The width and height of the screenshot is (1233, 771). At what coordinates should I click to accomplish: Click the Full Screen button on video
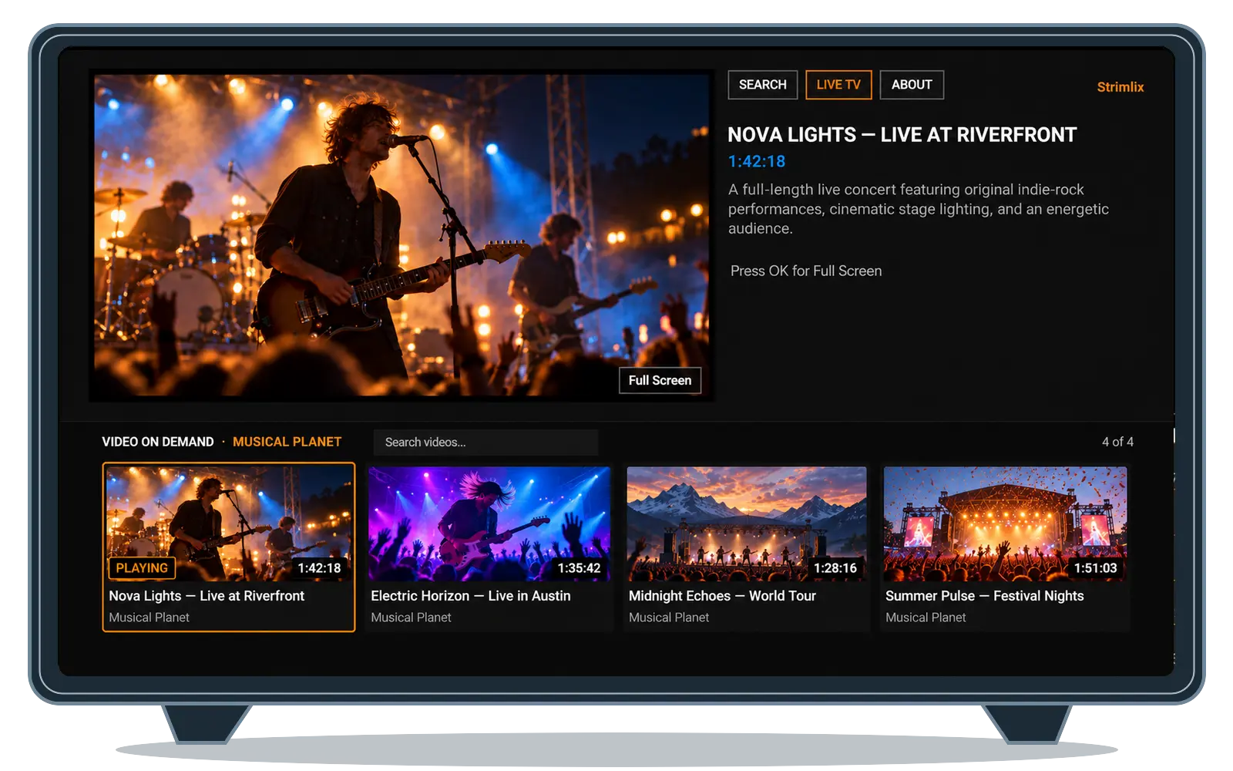660,380
